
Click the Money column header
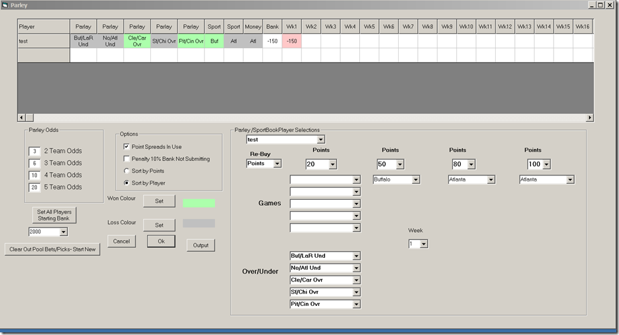tap(253, 26)
